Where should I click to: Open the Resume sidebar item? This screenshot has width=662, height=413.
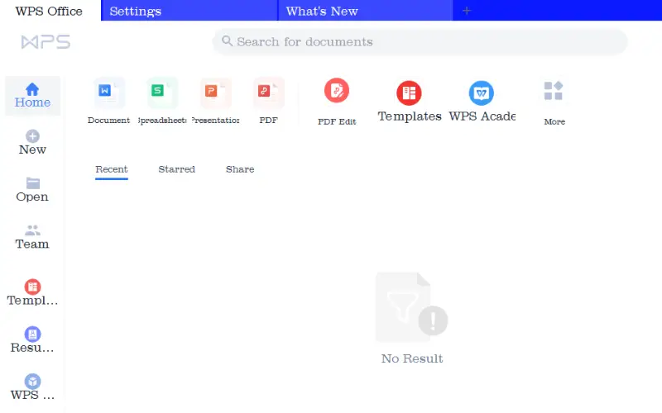point(32,339)
